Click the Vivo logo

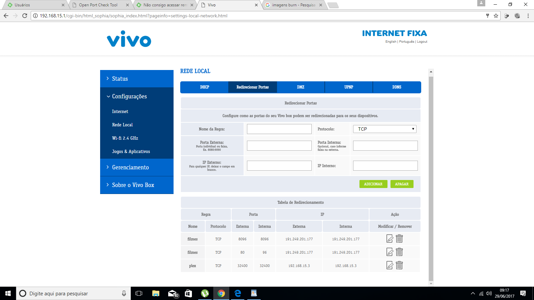pos(129,39)
